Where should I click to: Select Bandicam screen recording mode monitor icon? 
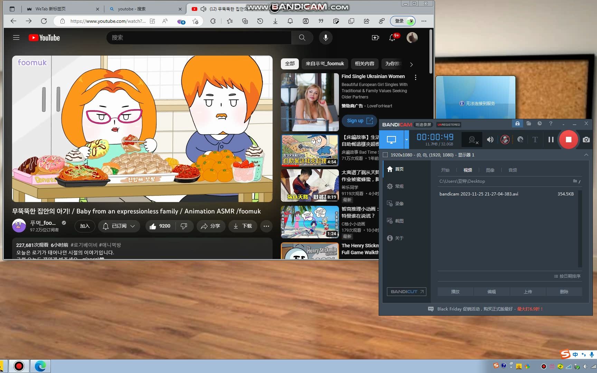click(391, 140)
